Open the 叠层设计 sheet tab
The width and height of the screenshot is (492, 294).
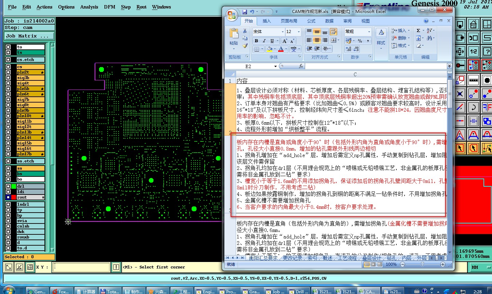coord(371,258)
